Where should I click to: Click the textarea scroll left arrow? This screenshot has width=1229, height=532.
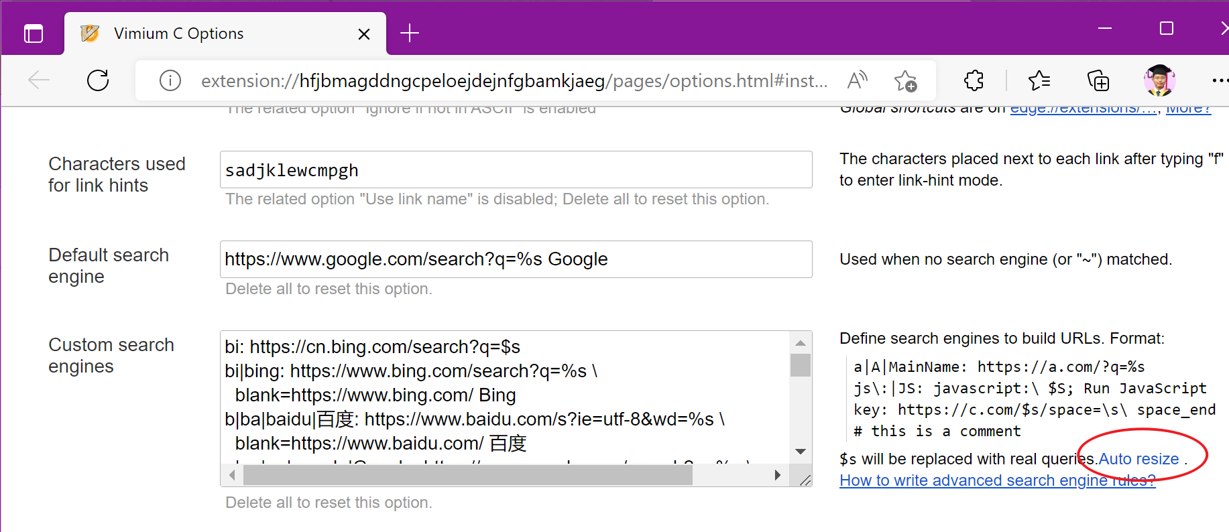[232, 475]
